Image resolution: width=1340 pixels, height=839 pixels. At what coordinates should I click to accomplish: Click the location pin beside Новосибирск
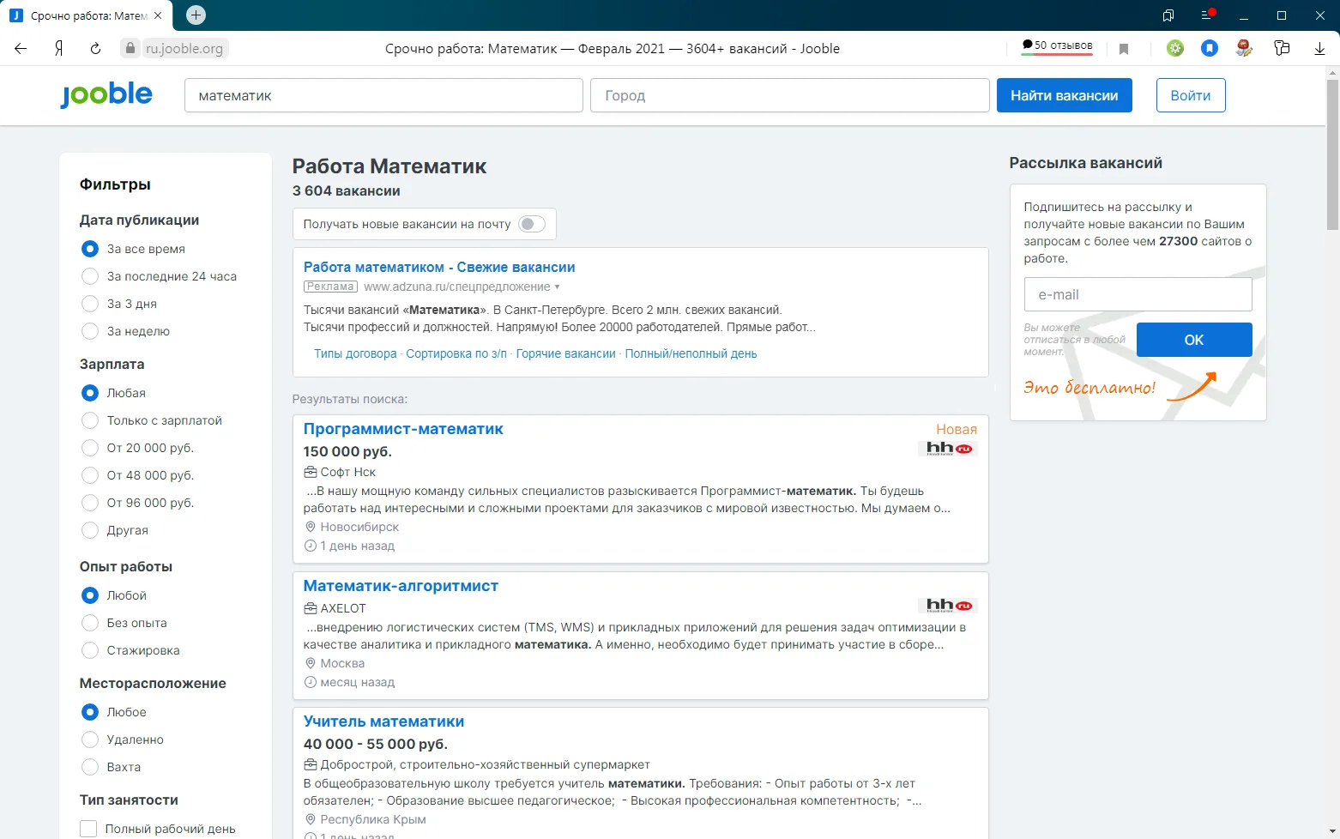pyautogui.click(x=311, y=527)
